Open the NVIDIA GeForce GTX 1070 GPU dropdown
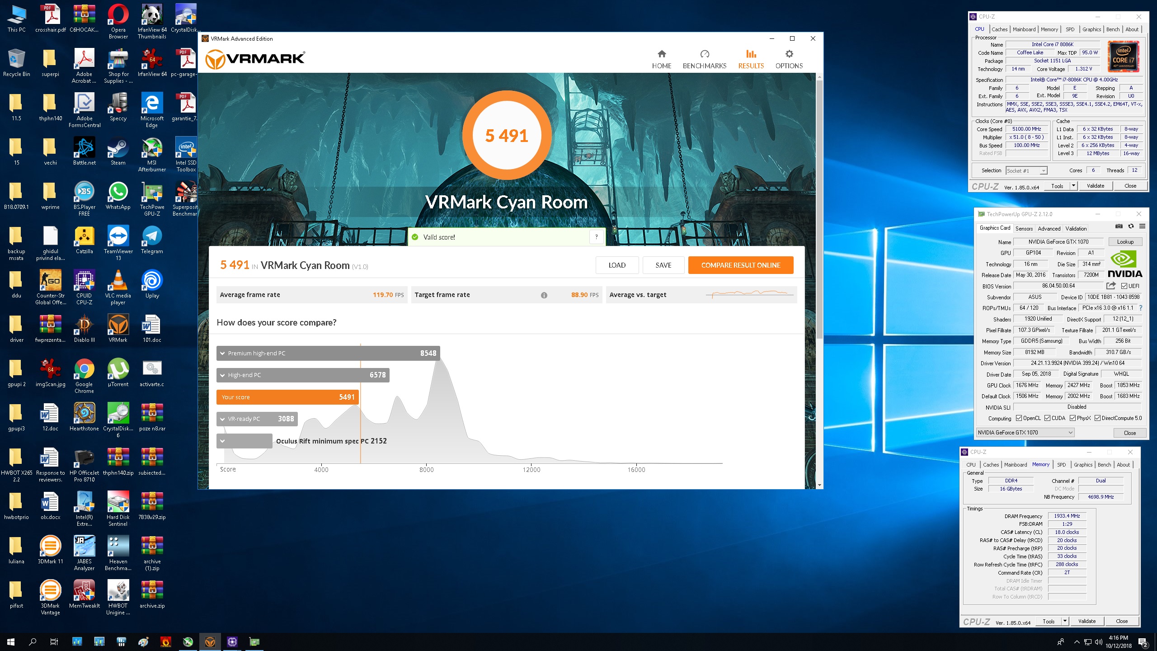Viewport: 1157px width, 651px height. pos(1025,433)
